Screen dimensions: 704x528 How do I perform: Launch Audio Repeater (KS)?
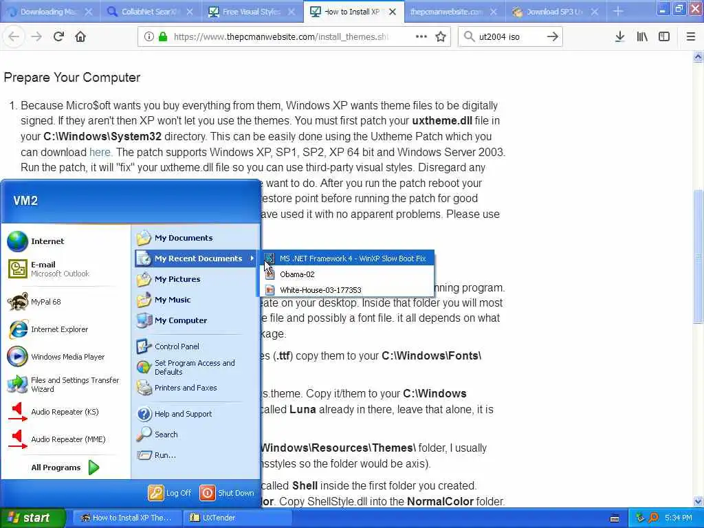pyautogui.click(x=65, y=412)
